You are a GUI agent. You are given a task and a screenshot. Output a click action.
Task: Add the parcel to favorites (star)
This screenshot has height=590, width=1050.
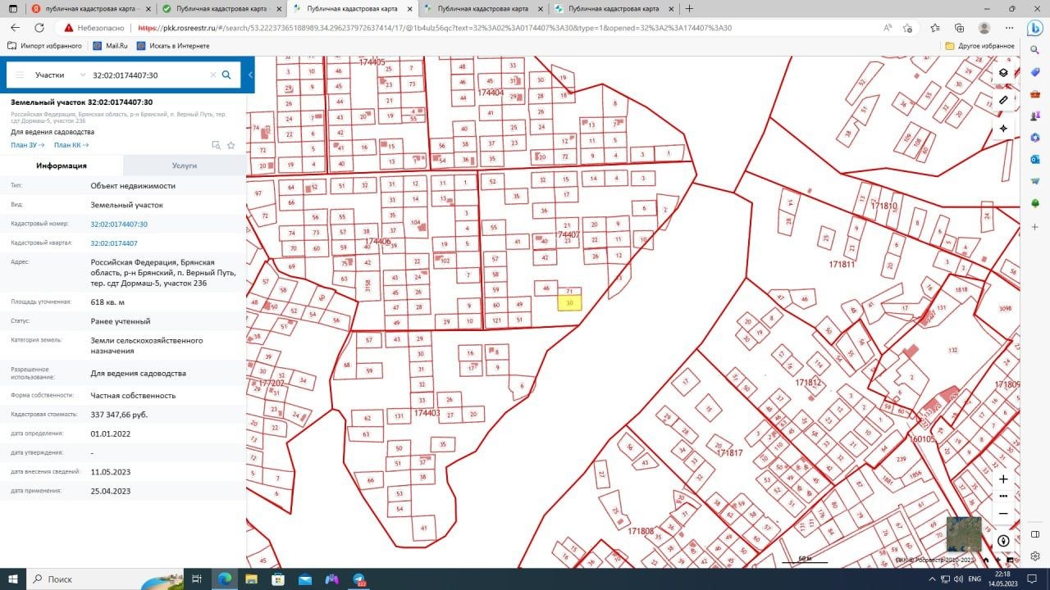[231, 145]
